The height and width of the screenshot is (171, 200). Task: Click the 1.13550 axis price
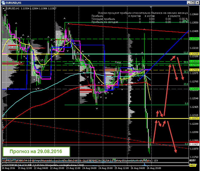[x=194, y=23]
